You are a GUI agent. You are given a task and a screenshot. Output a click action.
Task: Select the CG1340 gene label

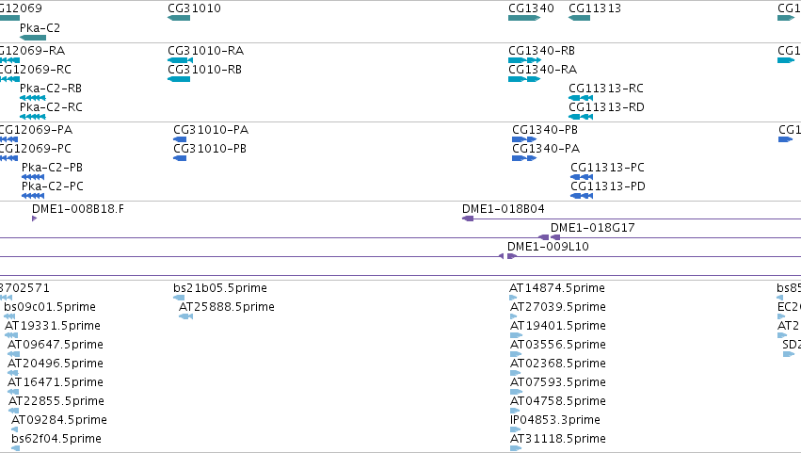point(531,8)
